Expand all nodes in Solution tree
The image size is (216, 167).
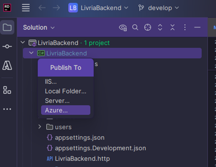tap(160, 27)
